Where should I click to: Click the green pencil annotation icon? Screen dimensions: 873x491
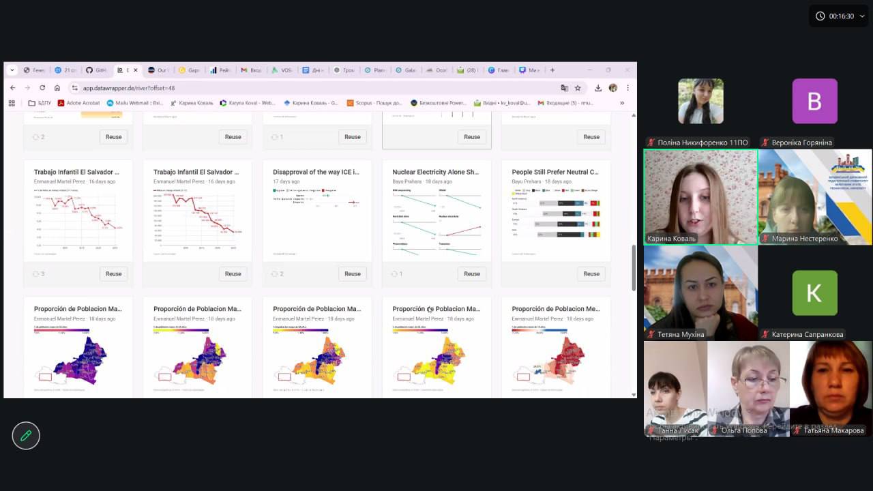click(26, 436)
